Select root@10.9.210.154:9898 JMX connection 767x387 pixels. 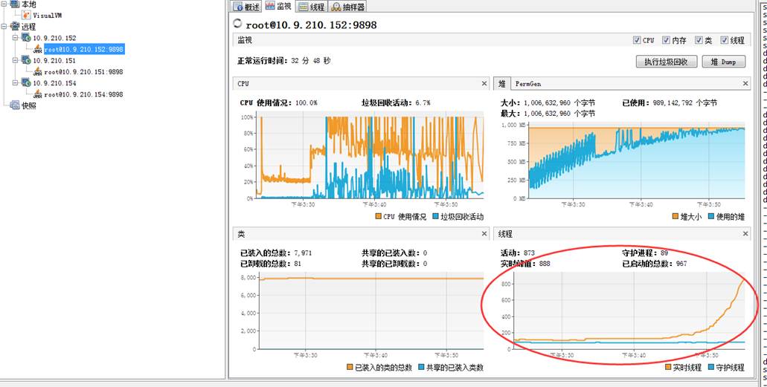[x=83, y=94]
